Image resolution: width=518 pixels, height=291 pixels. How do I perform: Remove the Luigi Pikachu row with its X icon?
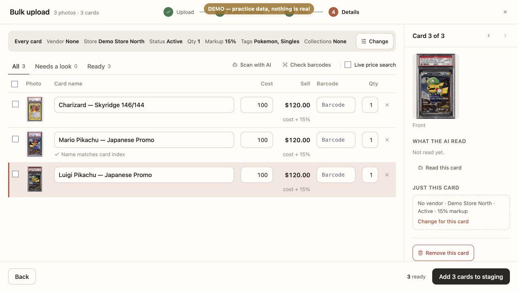click(x=387, y=175)
